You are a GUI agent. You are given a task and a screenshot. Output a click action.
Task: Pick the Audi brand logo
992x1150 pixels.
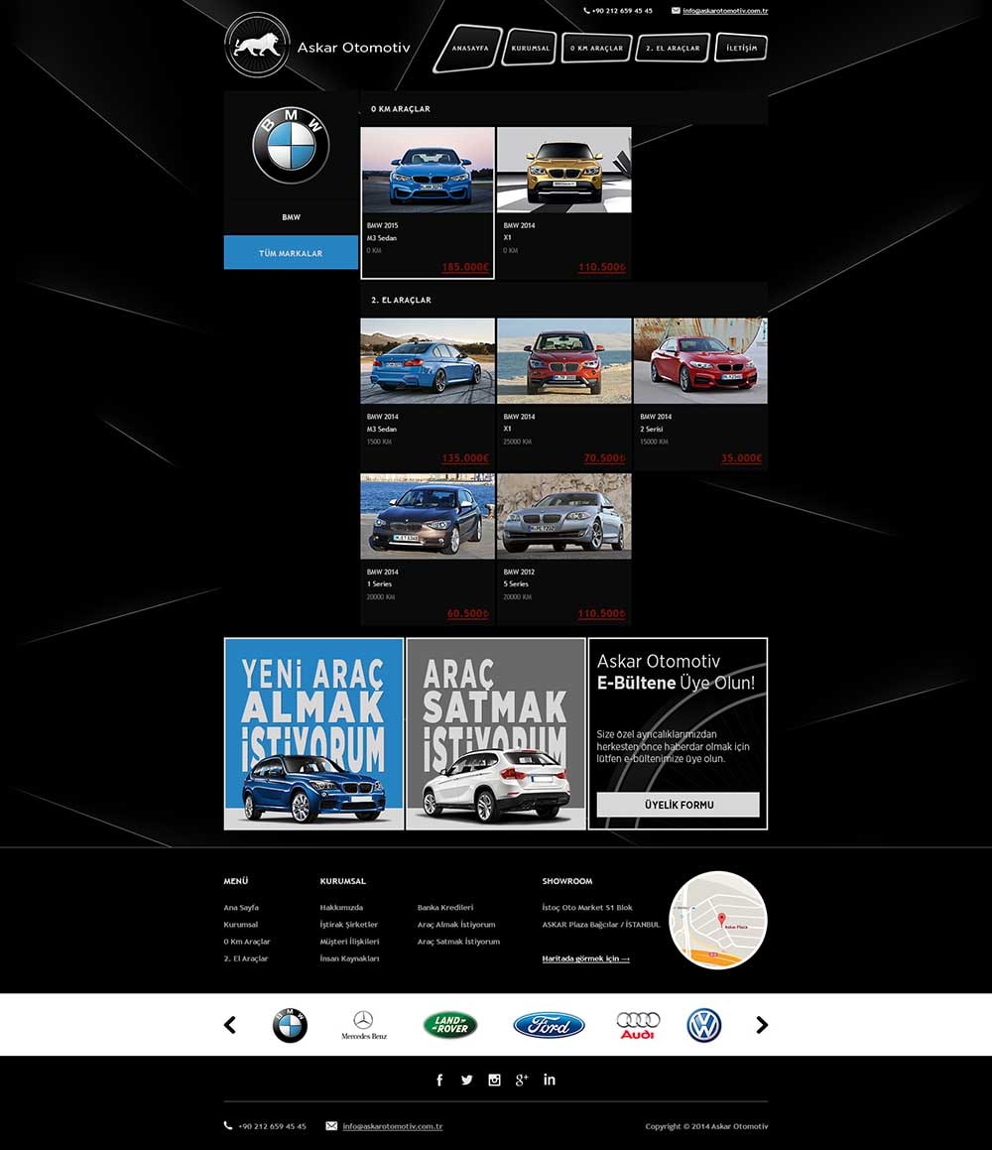(638, 1025)
